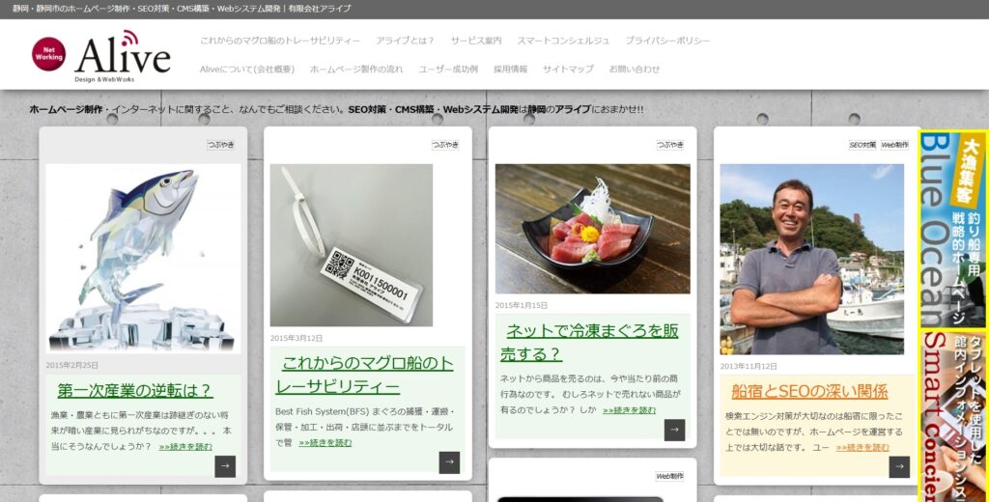Click arrow button on 船宿とSEOの深い関係 card
The width and height of the screenshot is (989, 502).
point(899,467)
